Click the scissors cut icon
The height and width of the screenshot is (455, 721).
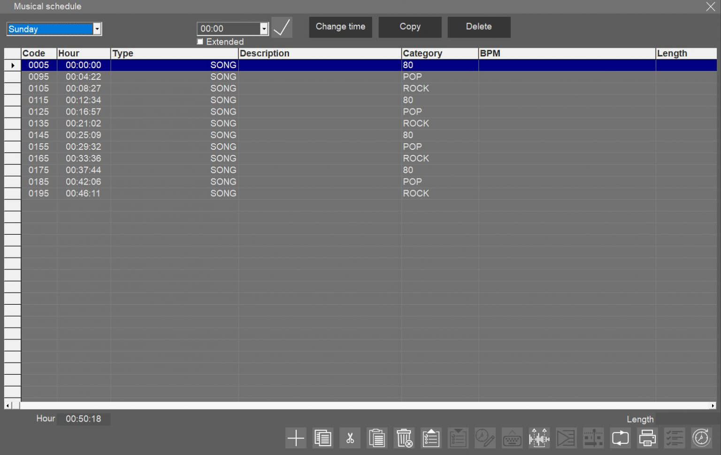point(350,438)
